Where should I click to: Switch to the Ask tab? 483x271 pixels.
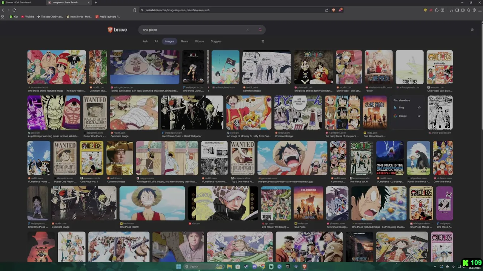(x=145, y=41)
